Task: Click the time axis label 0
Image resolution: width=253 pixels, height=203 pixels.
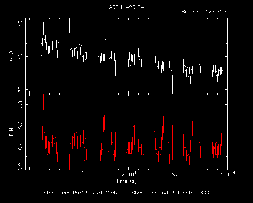Action: click(x=30, y=175)
